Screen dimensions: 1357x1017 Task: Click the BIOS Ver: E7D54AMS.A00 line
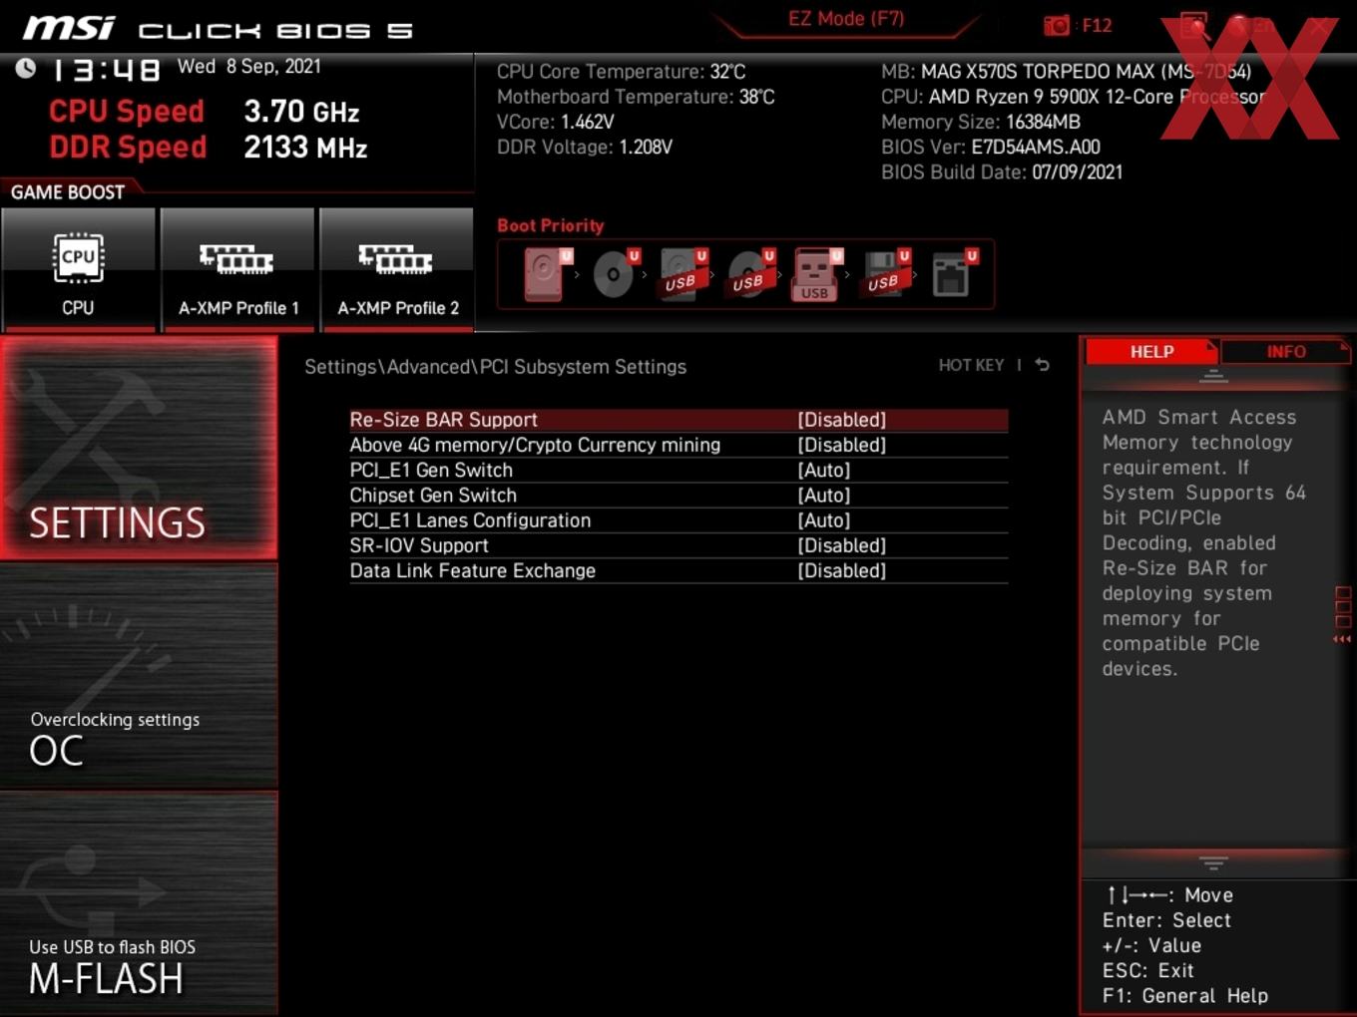coord(991,147)
